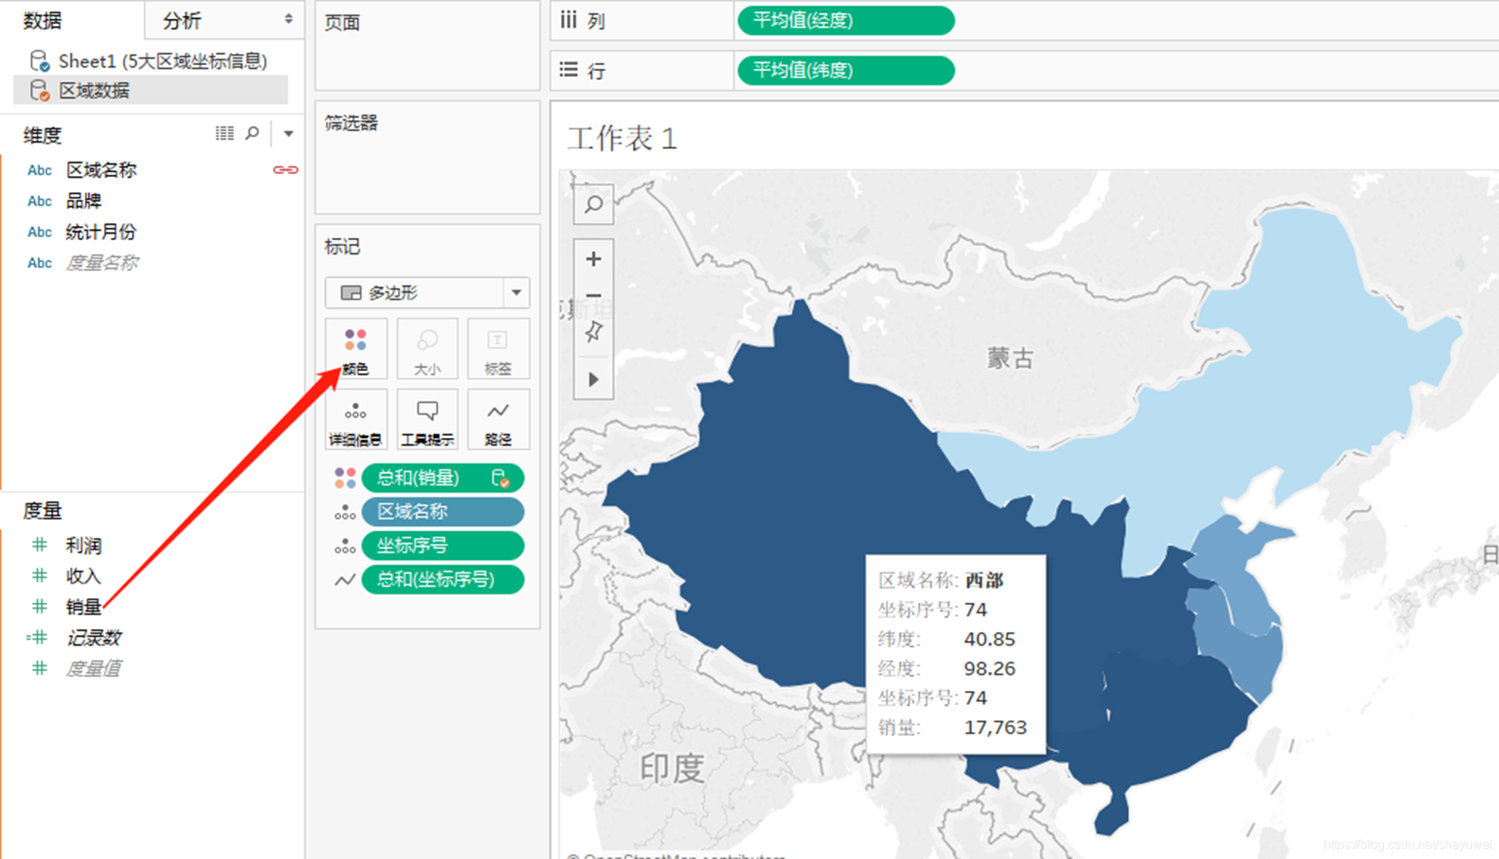Click the 标签 (Label) marks card button

pyautogui.click(x=498, y=349)
